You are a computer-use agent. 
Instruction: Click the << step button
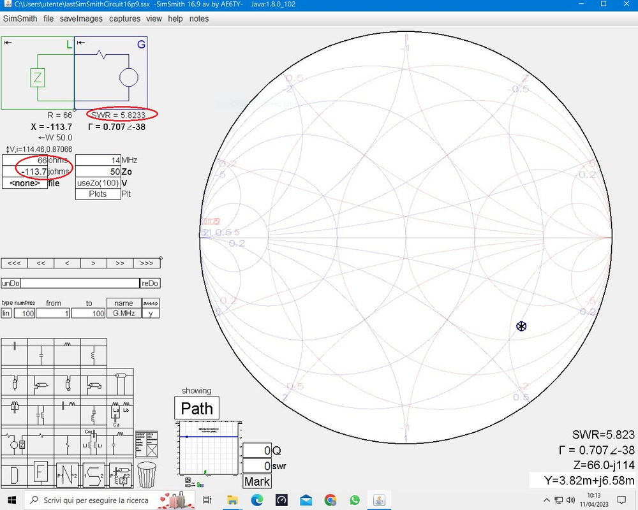41,263
